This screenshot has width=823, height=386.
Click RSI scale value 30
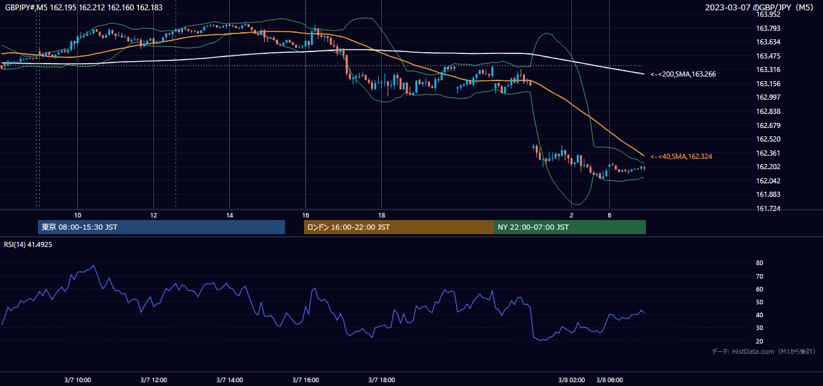(x=759, y=328)
